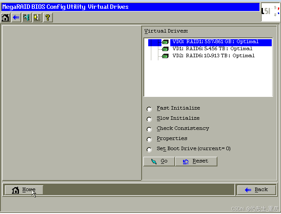This screenshot has width=281, height=214.
Task: Click the Home button at the bottom
Action: pyautogui.click(x=24, y=190)
